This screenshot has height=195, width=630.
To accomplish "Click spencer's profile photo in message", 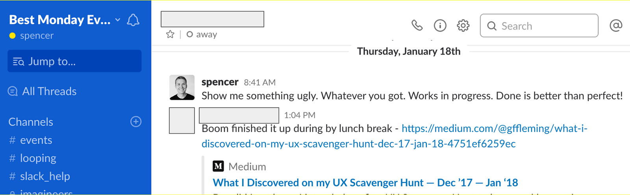I will pyautogui.click(x=182, y=87).
